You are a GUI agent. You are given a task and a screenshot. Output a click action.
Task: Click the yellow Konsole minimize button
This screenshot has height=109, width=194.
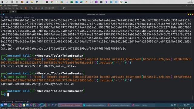click(x=189, y=15)
